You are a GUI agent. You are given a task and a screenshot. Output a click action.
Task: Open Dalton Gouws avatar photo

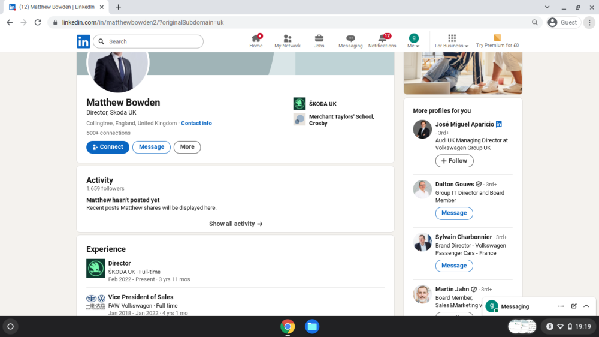(x=422, y=189)
